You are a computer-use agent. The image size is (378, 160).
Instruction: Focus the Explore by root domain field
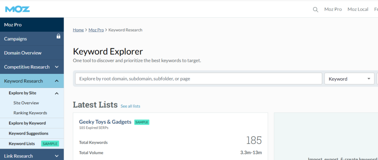tap(199, 79)
